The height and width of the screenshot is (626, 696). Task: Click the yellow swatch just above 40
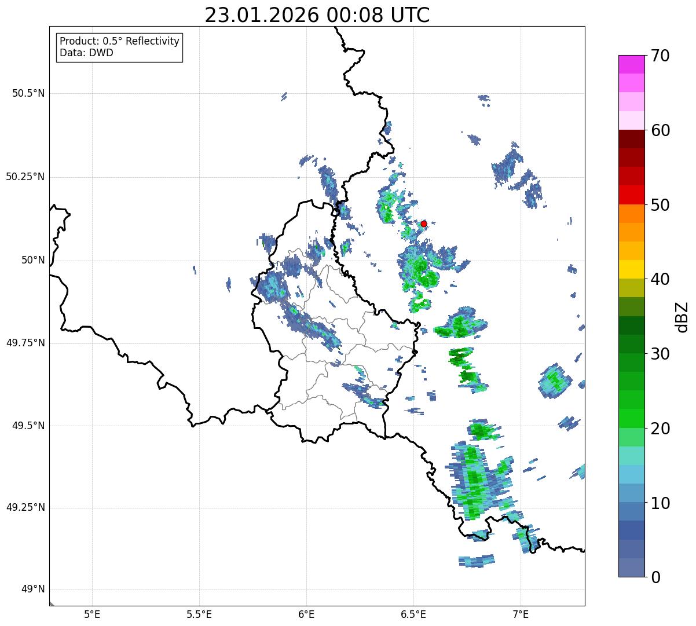tap(632, 270)
